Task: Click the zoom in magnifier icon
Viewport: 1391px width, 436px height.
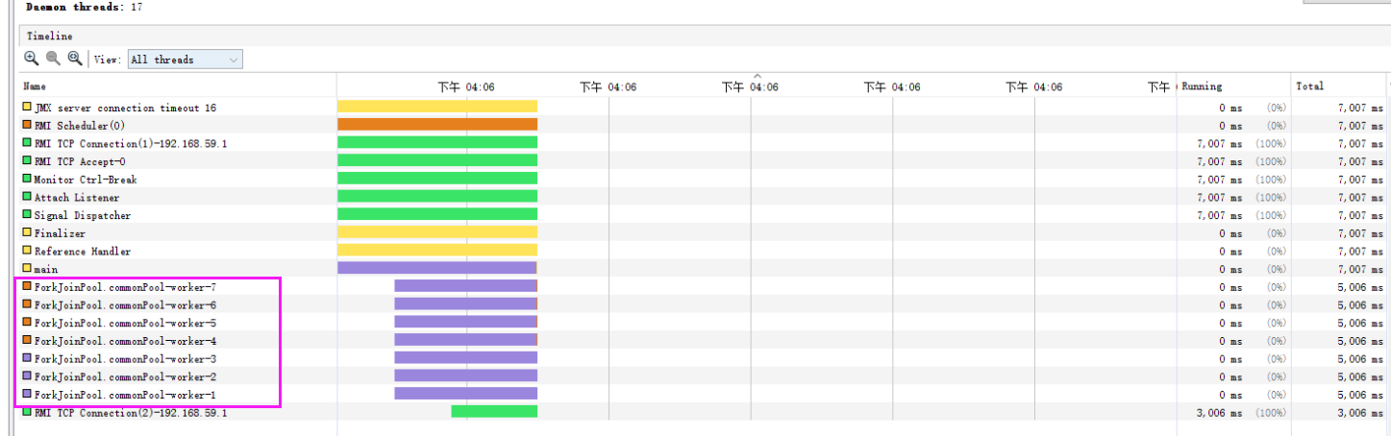Action: (32, 59)
